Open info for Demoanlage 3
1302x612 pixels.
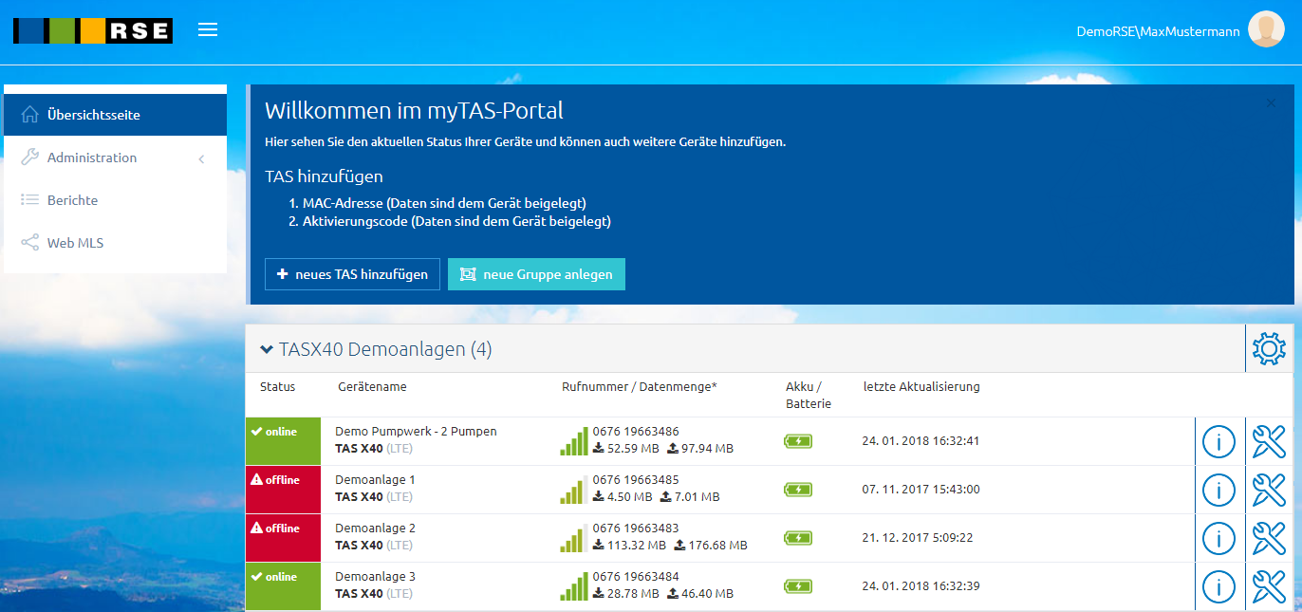(x=1218, y=586)
